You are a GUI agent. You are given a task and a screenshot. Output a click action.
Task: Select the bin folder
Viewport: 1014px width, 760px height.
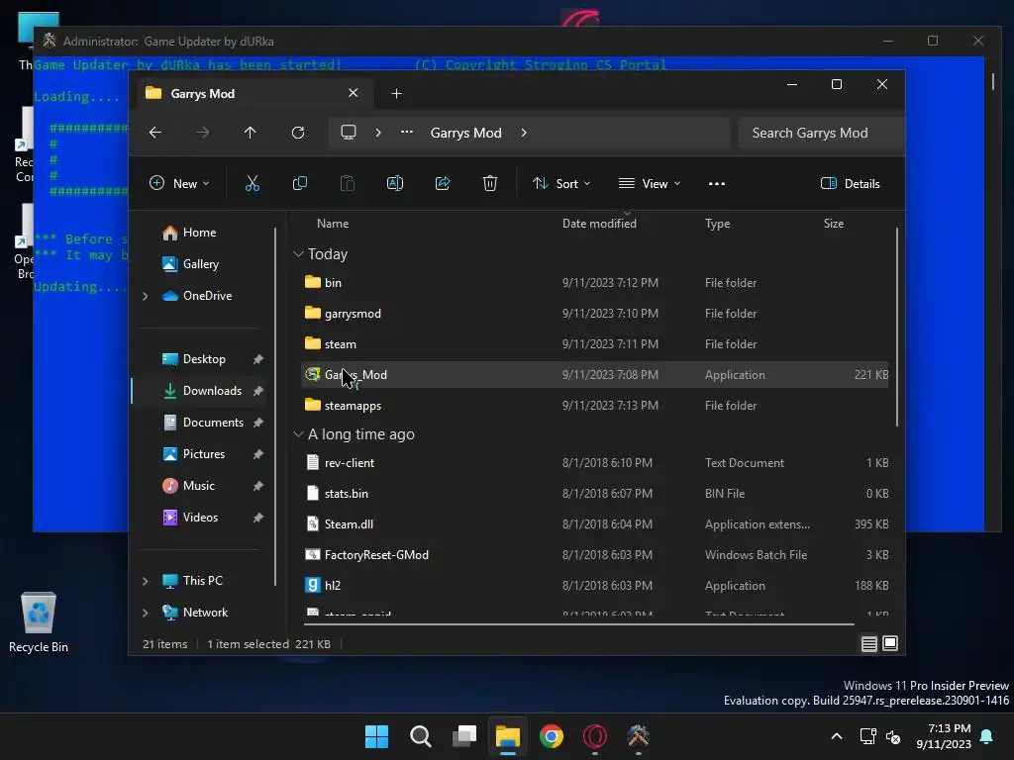coord(595,283)
